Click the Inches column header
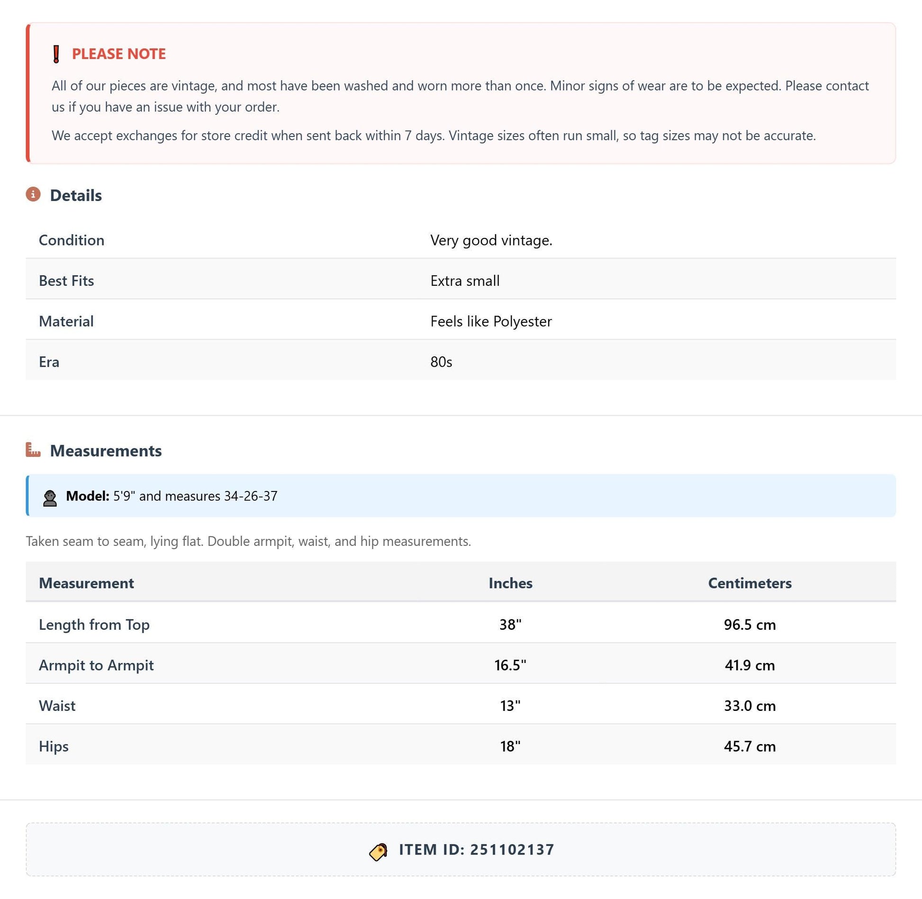The width and height of the screenshot is (922, 899). click(510, 583)
